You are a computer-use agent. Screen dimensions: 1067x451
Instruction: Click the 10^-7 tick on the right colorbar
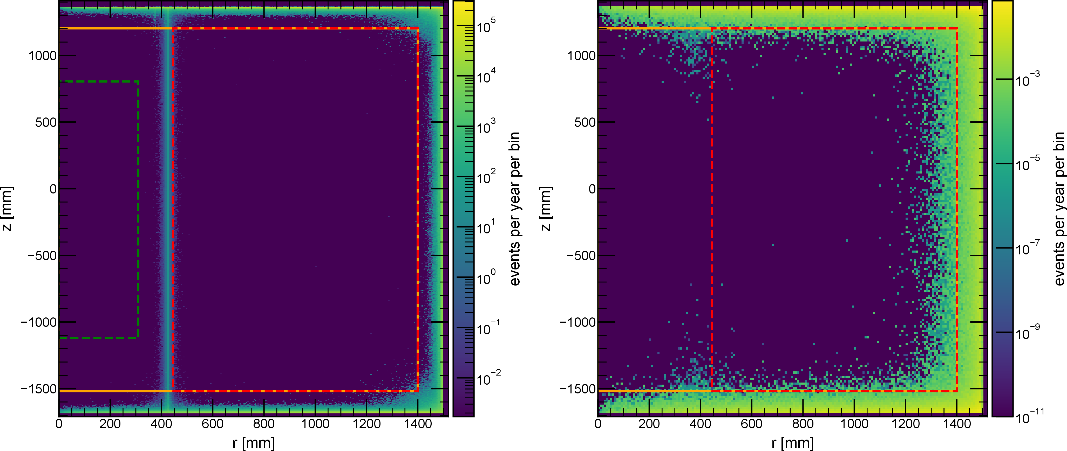(x=1028, y=247)
